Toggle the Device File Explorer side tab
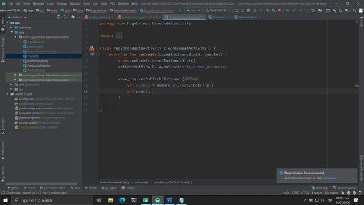Image resolution: width=364 pixels, height=205 pixels. 361,169
